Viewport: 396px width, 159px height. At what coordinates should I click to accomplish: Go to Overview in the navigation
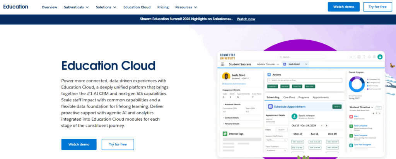pos(49,7)
